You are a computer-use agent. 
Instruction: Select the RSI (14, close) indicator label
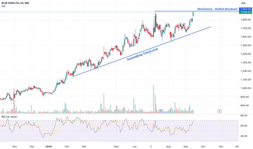pos(9,116)
